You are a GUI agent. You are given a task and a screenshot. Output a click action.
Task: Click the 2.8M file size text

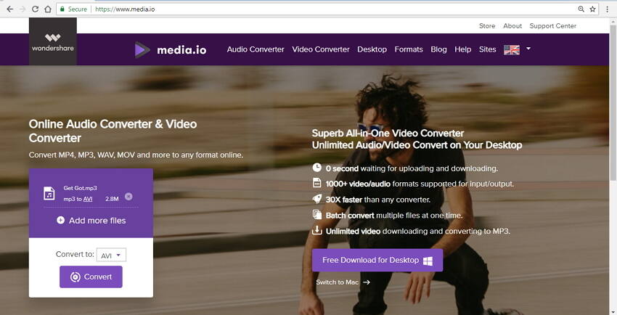[x=112, y=199]
